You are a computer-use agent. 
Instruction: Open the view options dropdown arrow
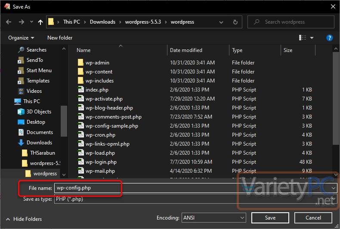click(x=312, y=38)
